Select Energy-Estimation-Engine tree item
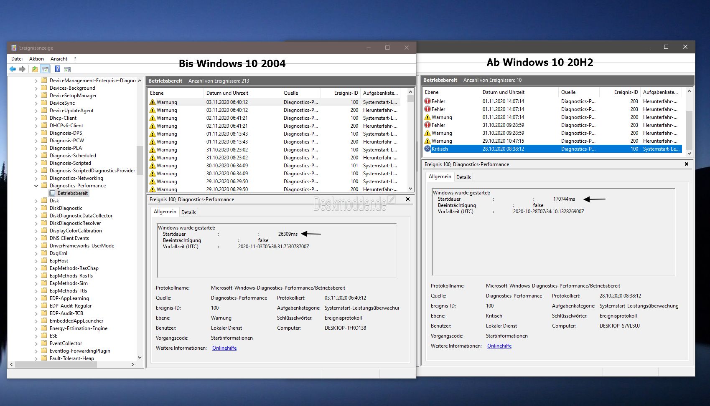The height and width of the screenshot is (406, 710). click(x=79, y=328)
